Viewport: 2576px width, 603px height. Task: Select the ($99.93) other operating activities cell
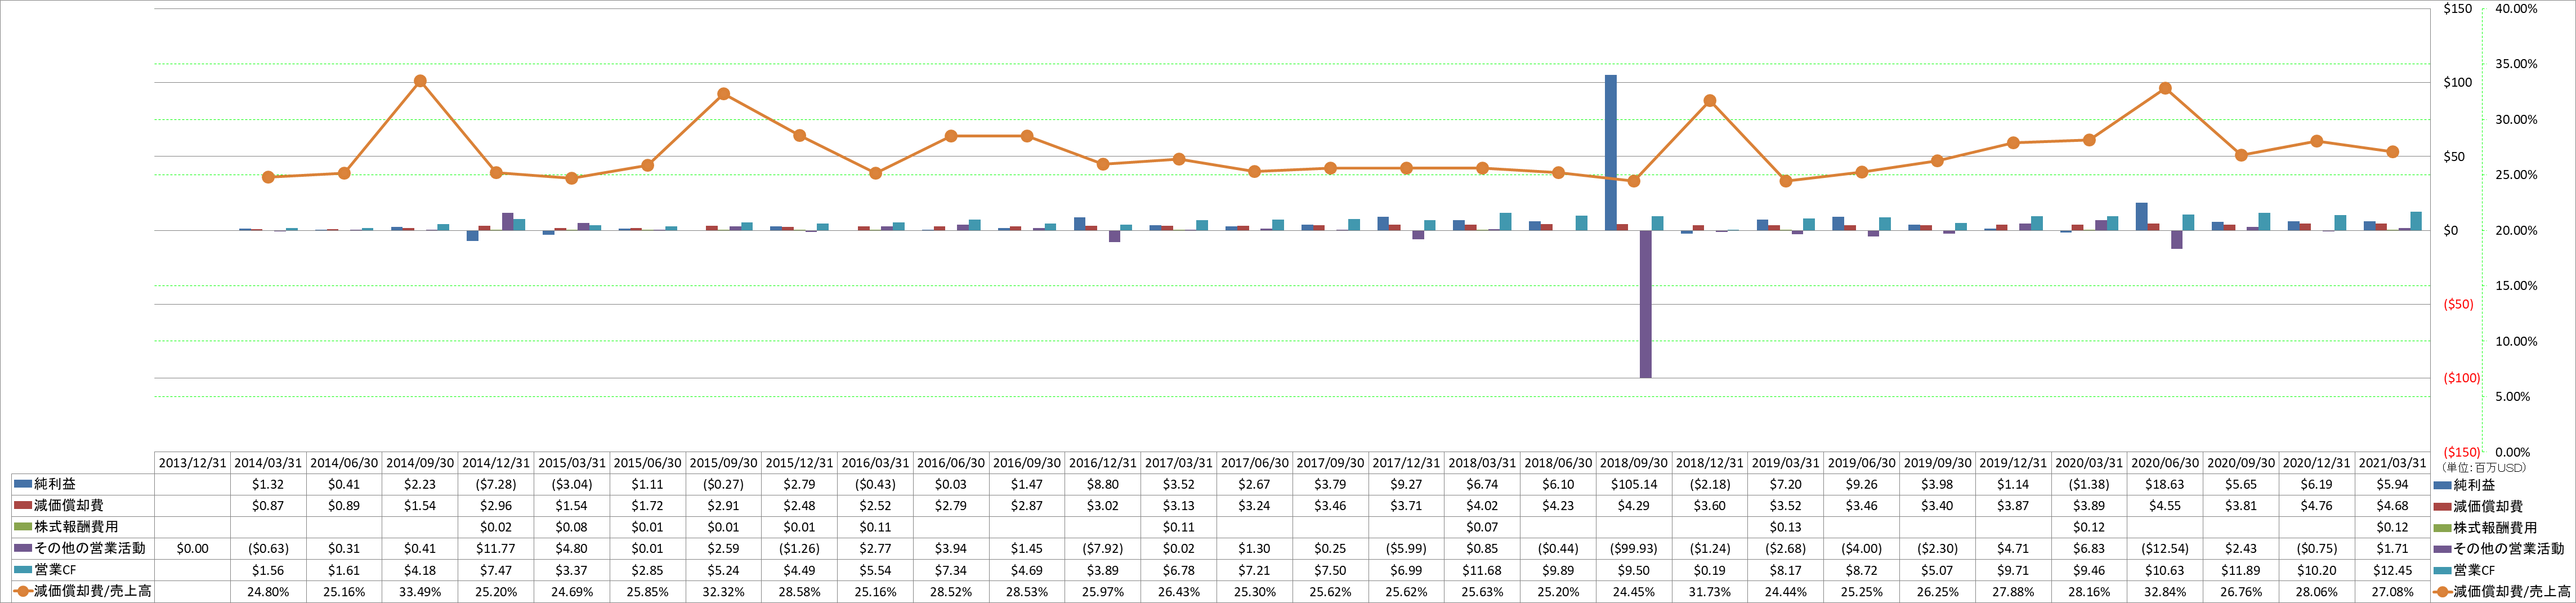[x=1633, y=549]
